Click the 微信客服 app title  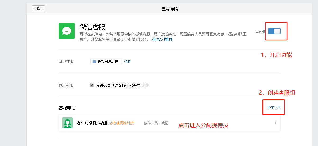93,27
